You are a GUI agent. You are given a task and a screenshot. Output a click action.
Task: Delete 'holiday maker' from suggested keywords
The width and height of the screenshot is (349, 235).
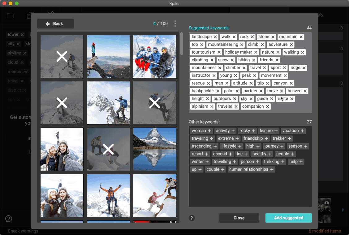point(256,52)
